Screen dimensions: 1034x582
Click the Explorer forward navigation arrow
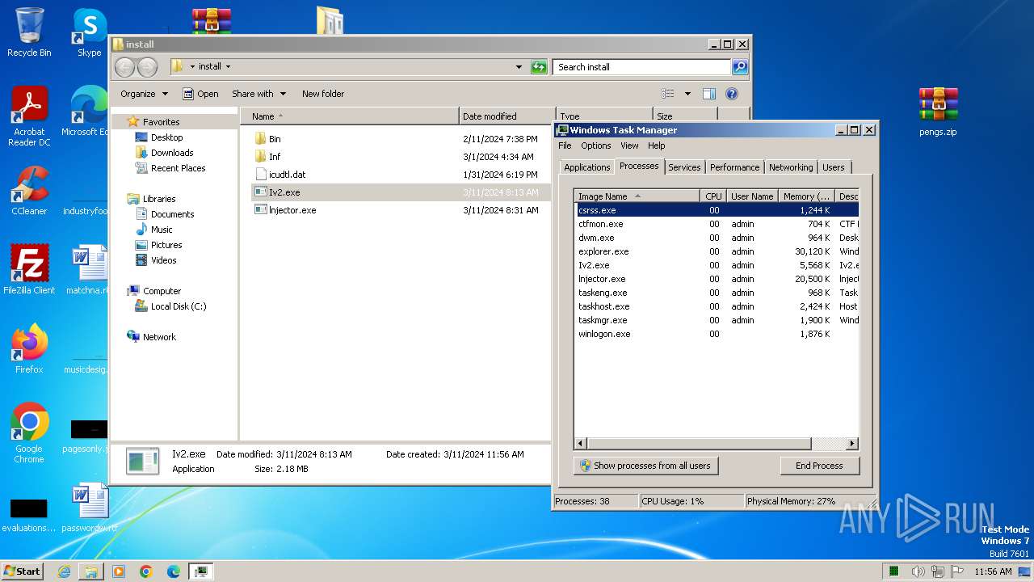point(147,67)
